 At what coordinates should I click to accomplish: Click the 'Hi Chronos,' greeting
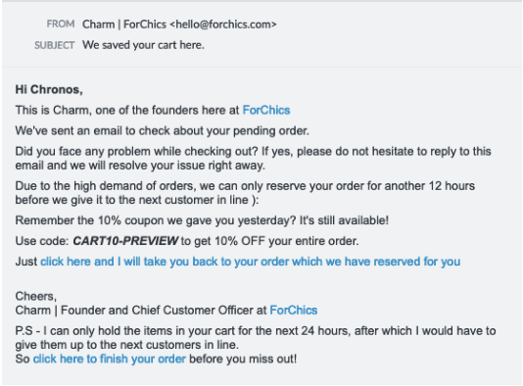49,89
